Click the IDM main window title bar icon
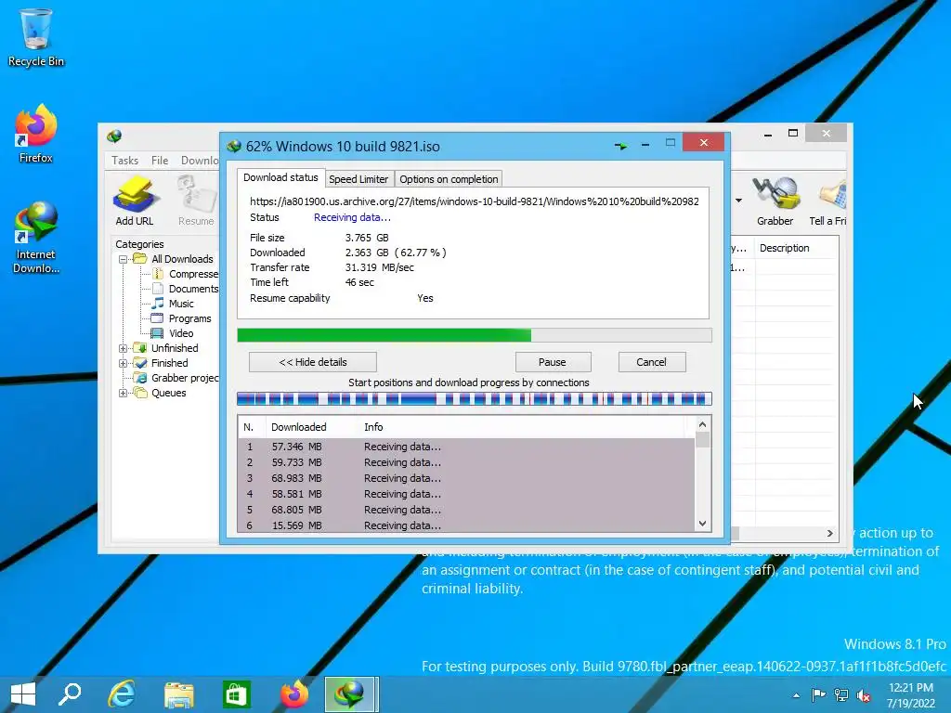 (x=114, y=136)
